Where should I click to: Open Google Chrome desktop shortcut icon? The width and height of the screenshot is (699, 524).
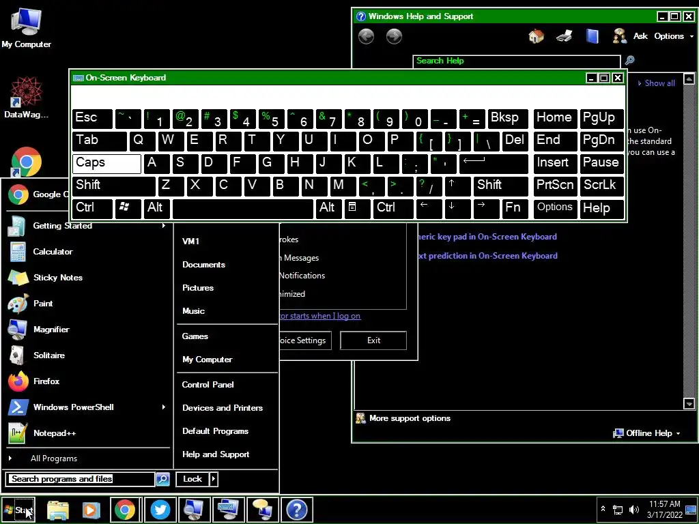coord(26,162)
